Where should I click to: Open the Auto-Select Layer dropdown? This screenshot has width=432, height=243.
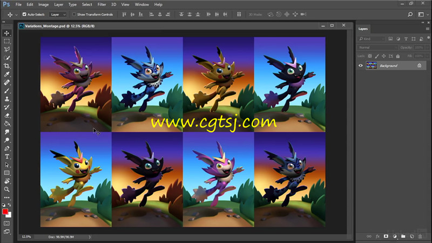coord(58,15)
